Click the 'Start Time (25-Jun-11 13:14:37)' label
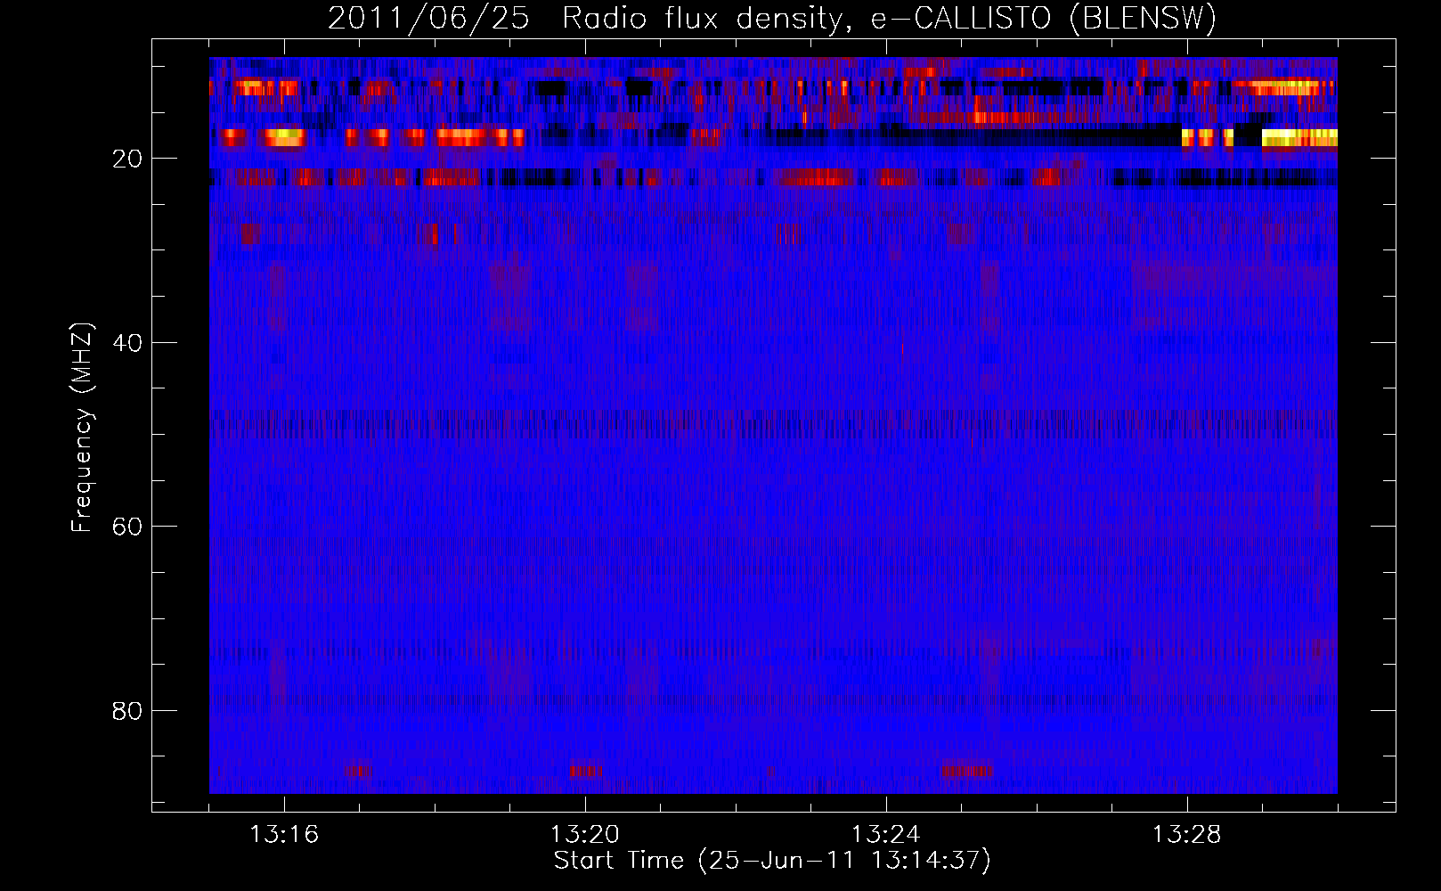The image size is (1441, 891). [x=772, y=861]
